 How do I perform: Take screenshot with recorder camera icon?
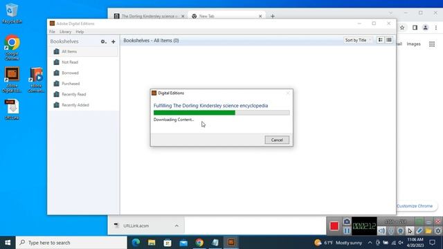coord(347,221)
